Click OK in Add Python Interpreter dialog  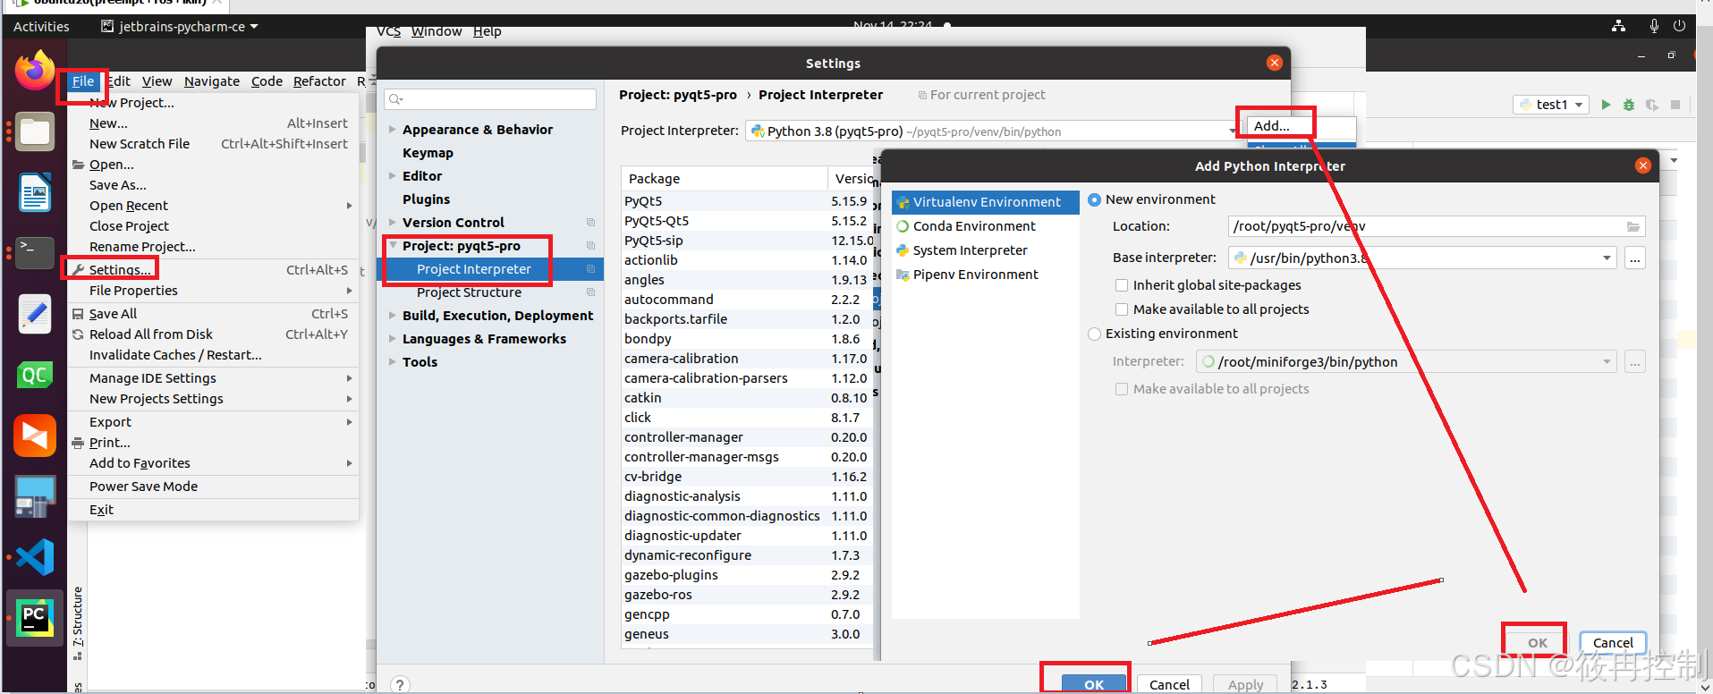tap(1537, 643)
